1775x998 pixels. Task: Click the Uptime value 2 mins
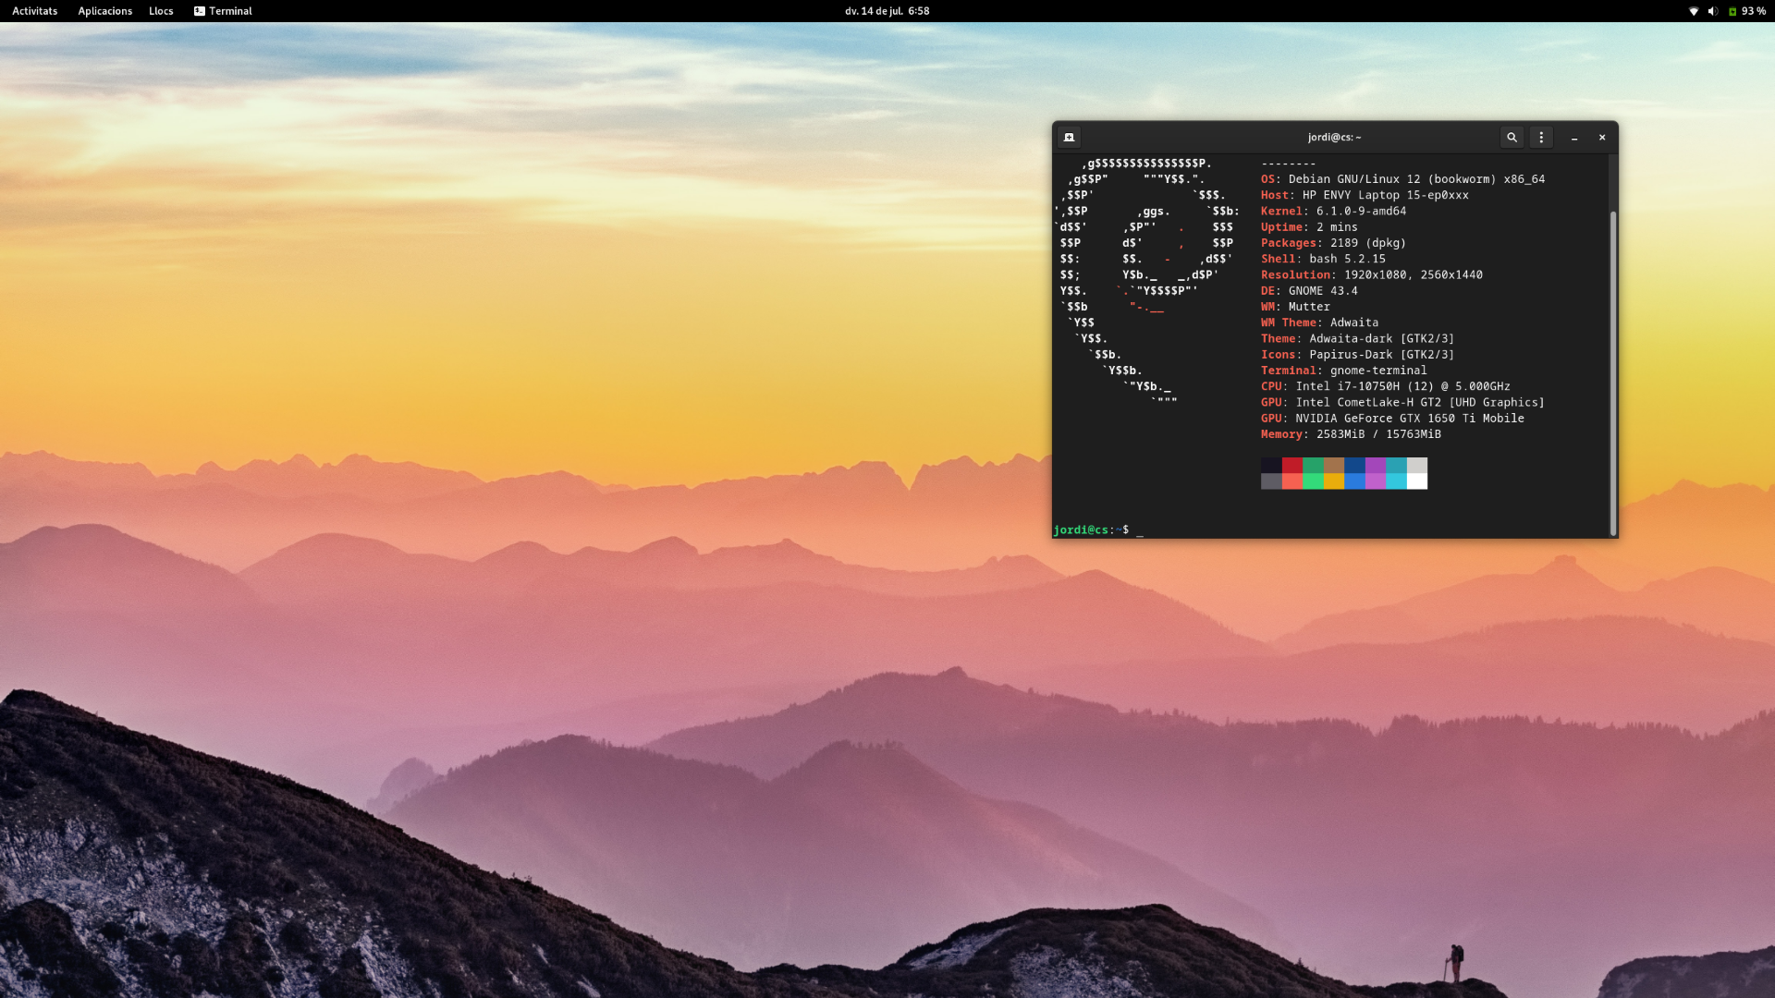pos(1337,227)
